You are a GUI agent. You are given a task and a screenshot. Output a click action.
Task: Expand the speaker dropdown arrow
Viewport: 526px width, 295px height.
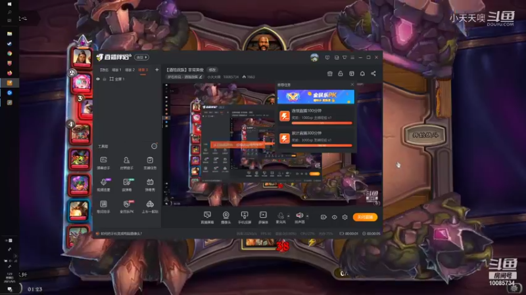point(307,216)
